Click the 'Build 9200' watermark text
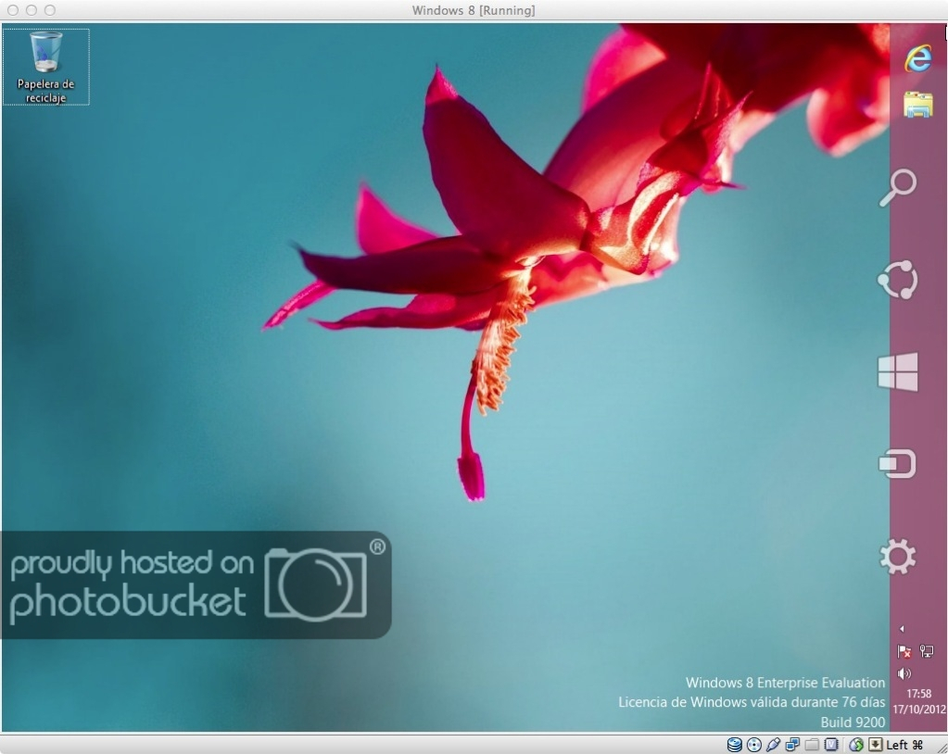 point(853,722)
